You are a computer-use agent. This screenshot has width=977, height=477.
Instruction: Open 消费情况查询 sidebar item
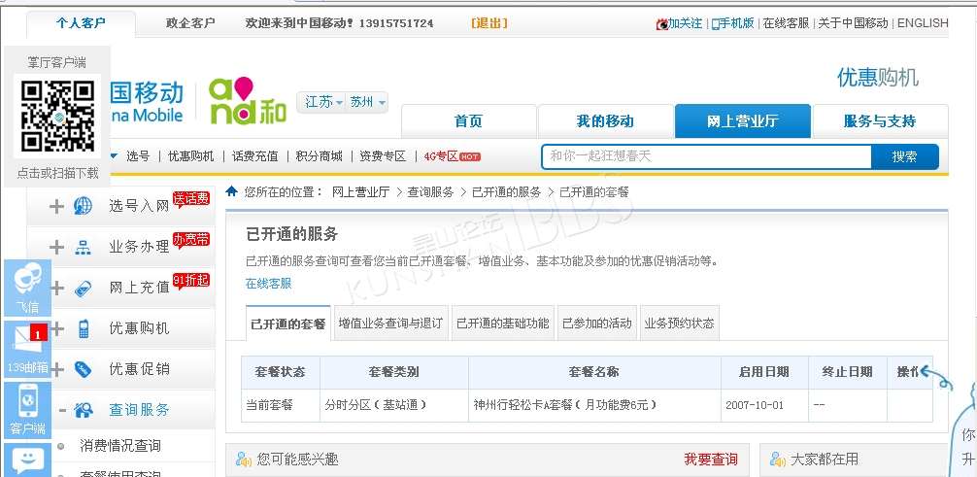click(x=120, y=446)
